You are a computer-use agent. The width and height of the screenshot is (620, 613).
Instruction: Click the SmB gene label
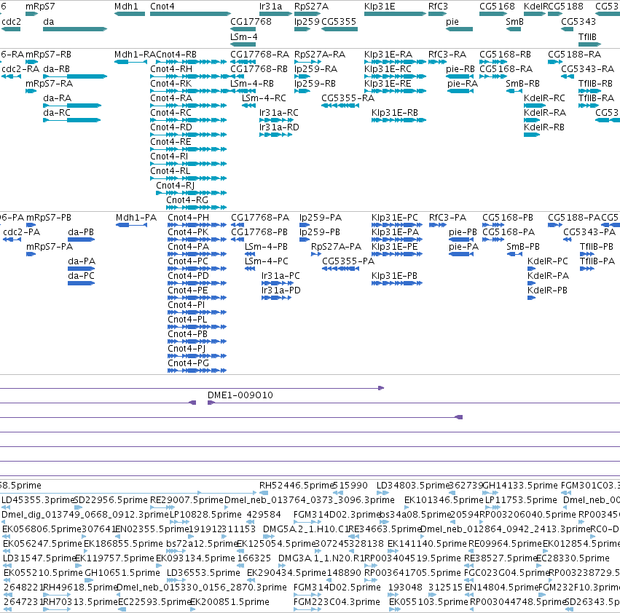pyautogui.click(x=514, y=22)
